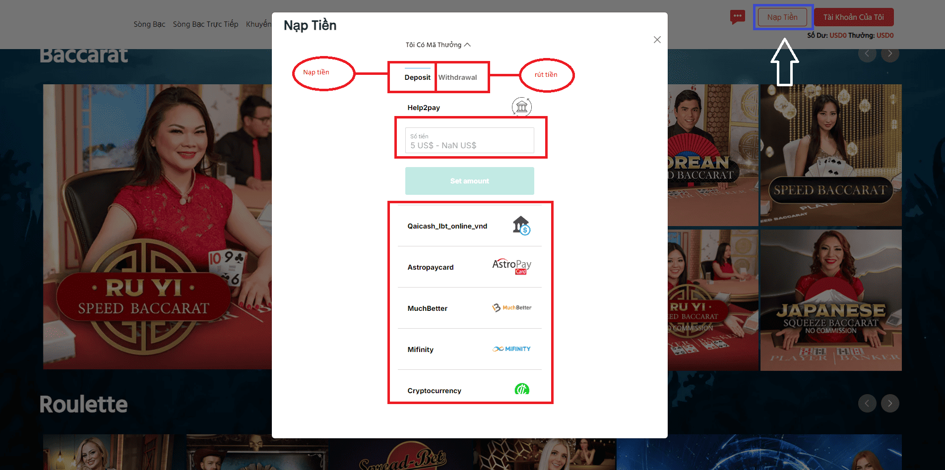This screenshot has width=945, height=470.
Task: Open Speed Baccarat game thumbnail
Action: (x=831, y=155)
